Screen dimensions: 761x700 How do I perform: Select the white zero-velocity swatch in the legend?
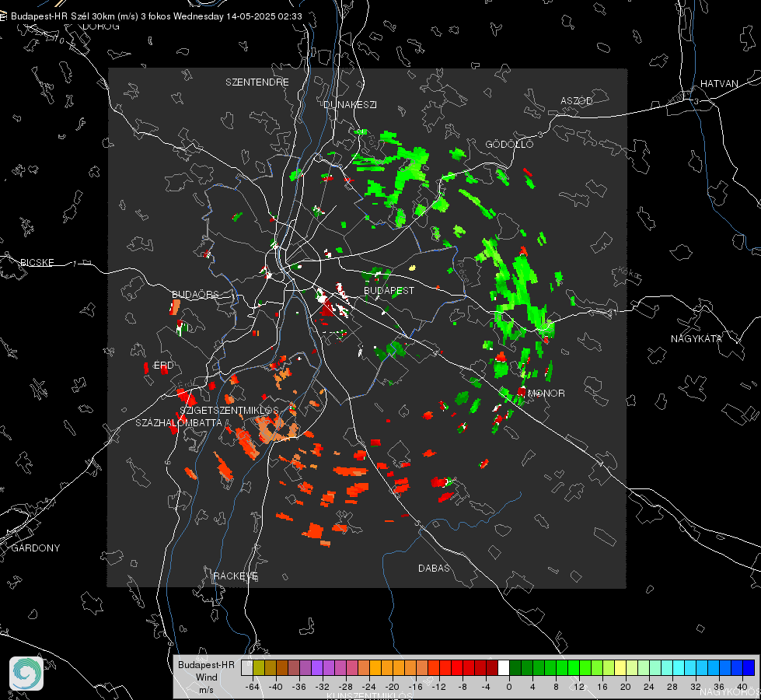tap(504, 668)
